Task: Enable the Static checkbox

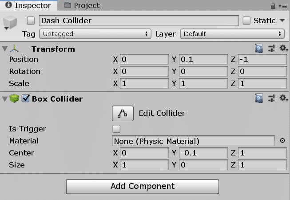Action: point(247,20)
